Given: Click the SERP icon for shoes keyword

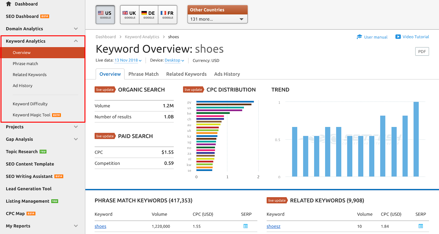Looking at the screenshot, I should 246,226.
